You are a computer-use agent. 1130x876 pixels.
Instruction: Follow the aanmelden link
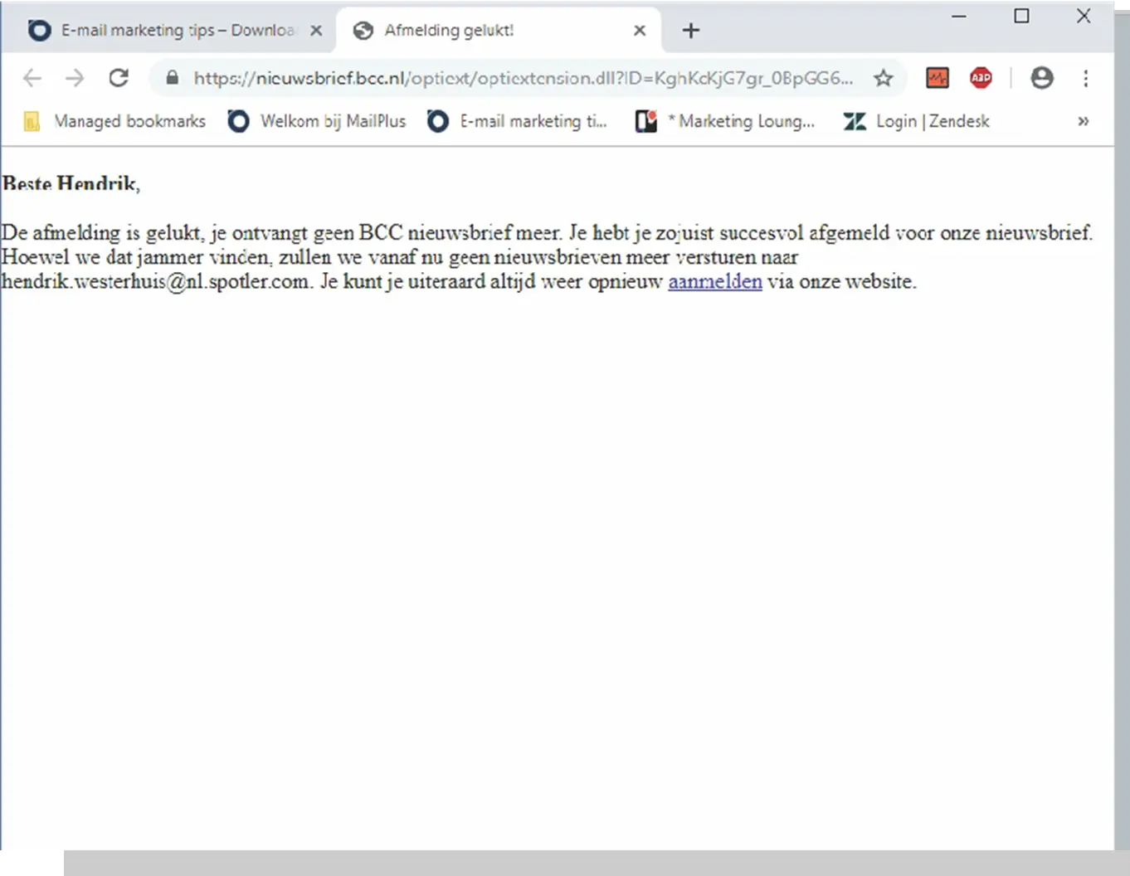point(714,282)
